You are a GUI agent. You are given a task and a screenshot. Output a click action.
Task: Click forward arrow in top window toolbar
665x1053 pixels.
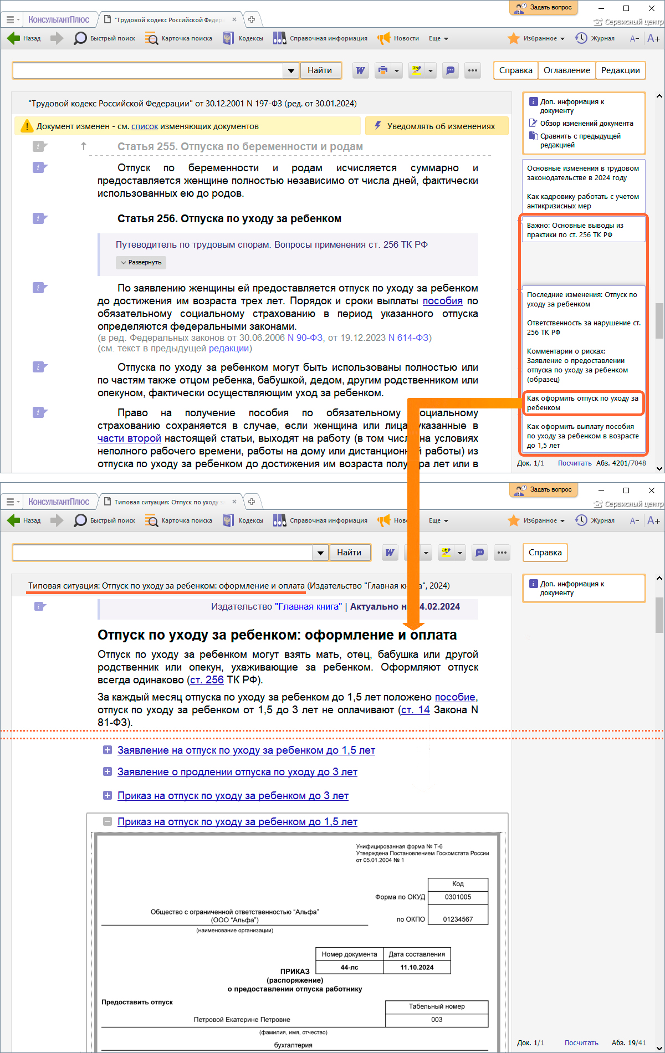[x=57, y=38]
